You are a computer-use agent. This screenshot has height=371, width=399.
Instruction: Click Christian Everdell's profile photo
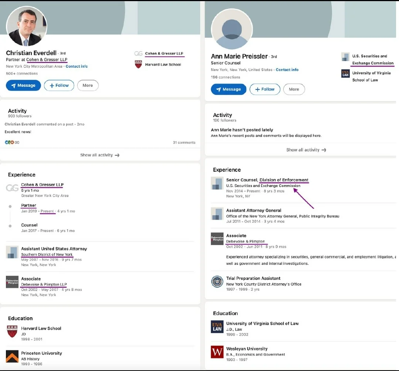pos(27,26)
